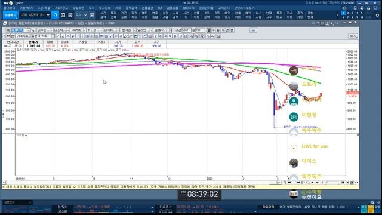Click the 전체메뉴 button
The height and width of the screenshot is (215, 382).
pos(10,15)
